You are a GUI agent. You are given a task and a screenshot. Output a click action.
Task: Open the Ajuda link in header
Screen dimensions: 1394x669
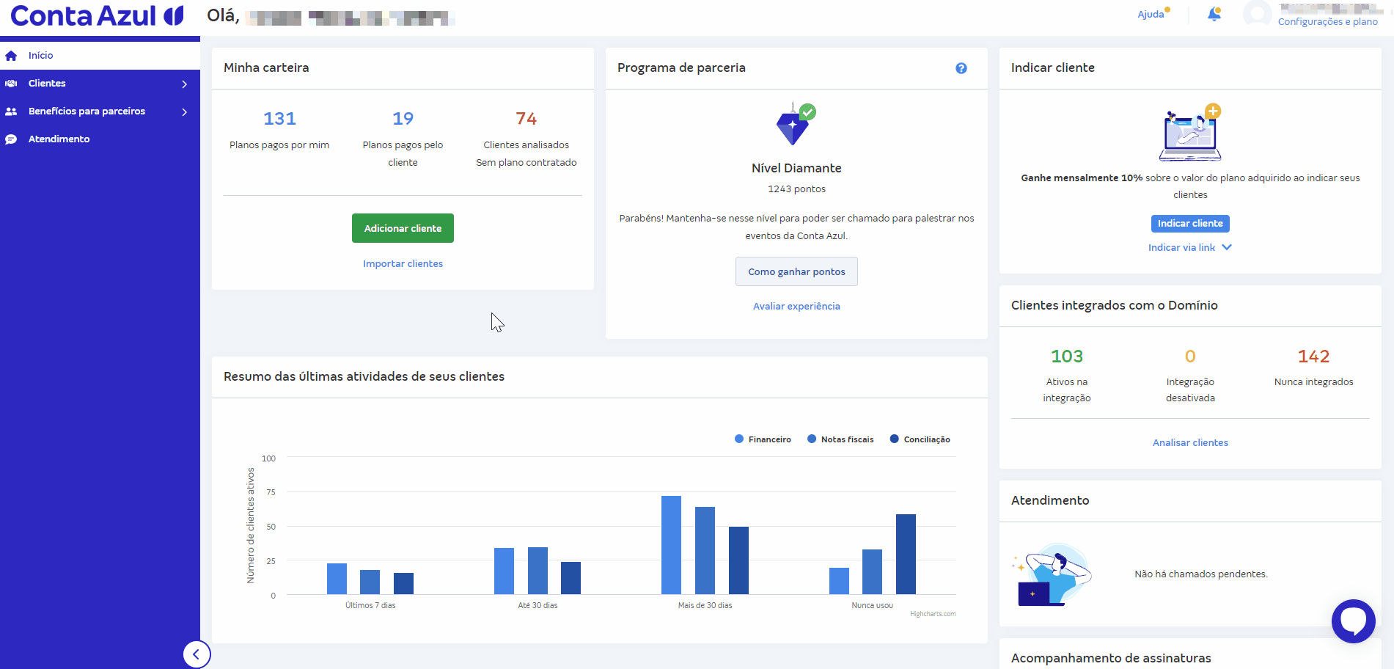(1151, 15)
